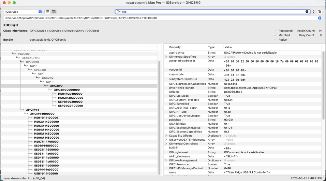The width and height of the screenshot is (326, 181).
Task: Clear the xhc search text
Action: (307, 12)
